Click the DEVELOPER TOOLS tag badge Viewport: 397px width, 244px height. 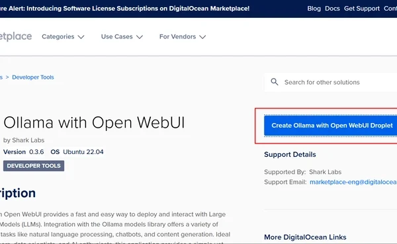click(34, 166)
